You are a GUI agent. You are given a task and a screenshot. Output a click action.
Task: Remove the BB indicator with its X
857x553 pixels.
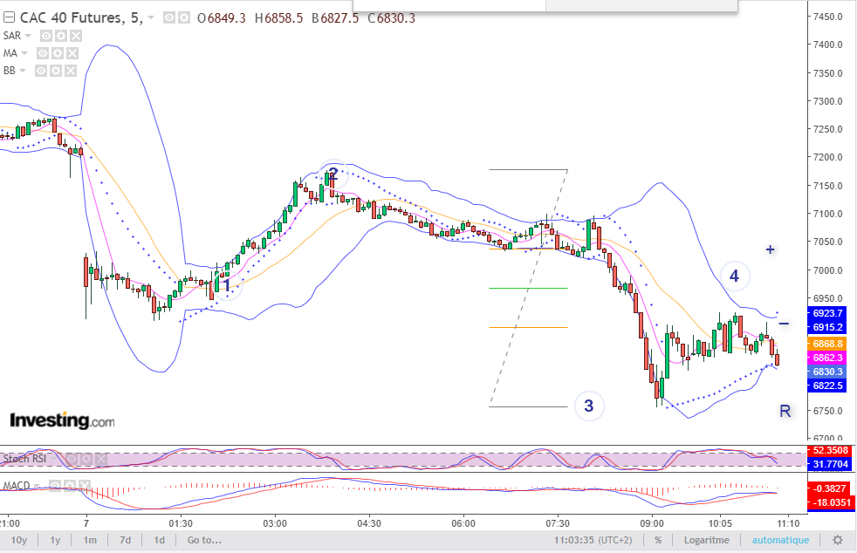coord(71,71)
